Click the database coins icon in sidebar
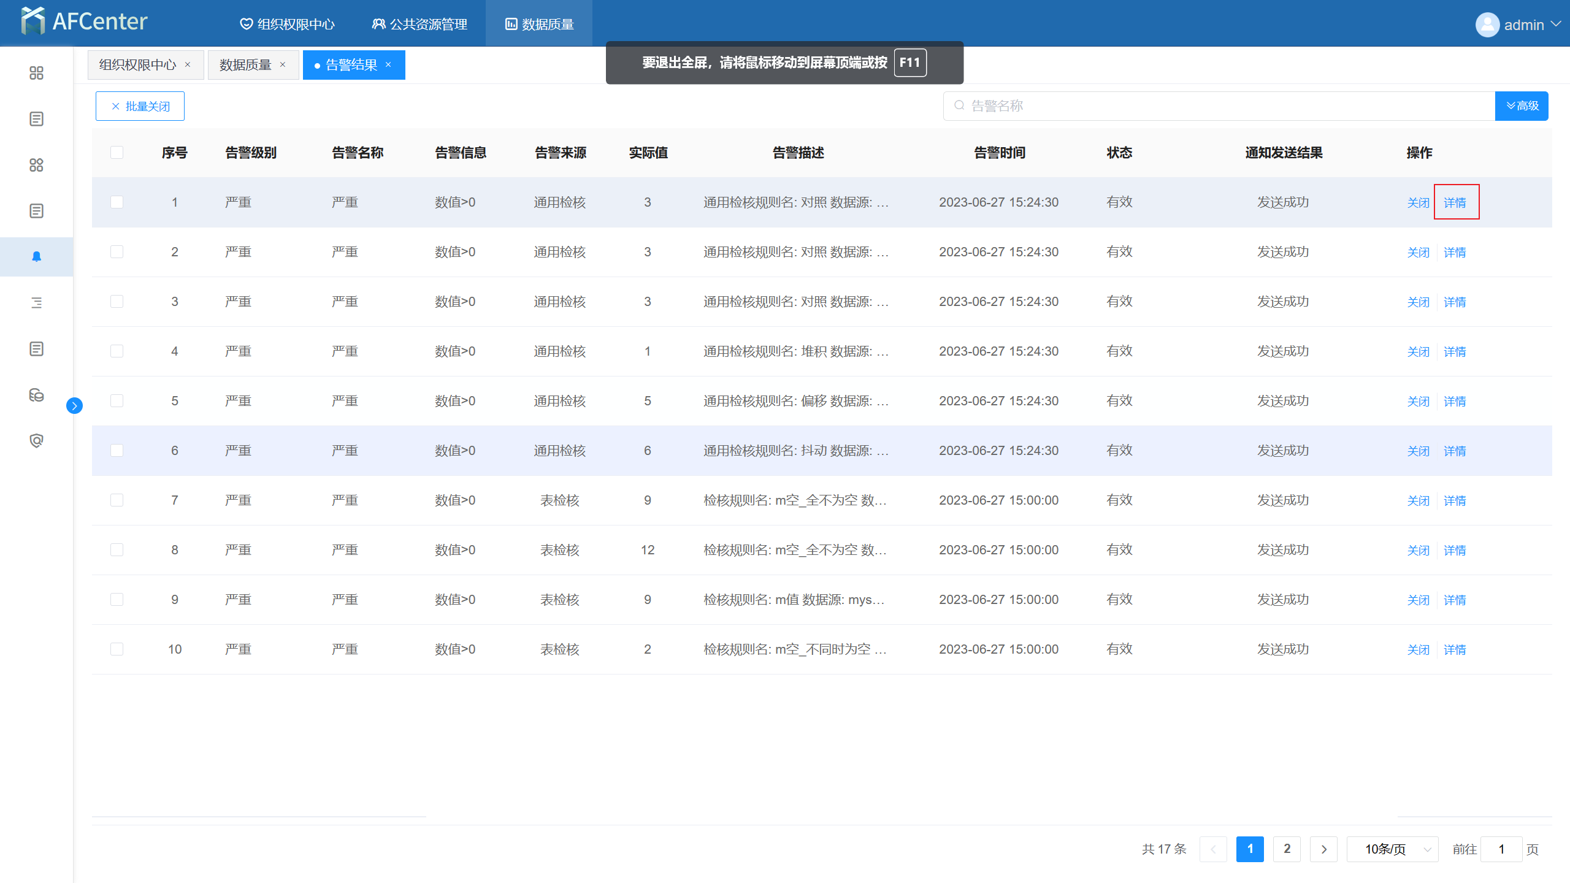Viewport: 1570px width, 883px height. pos(36,395)
